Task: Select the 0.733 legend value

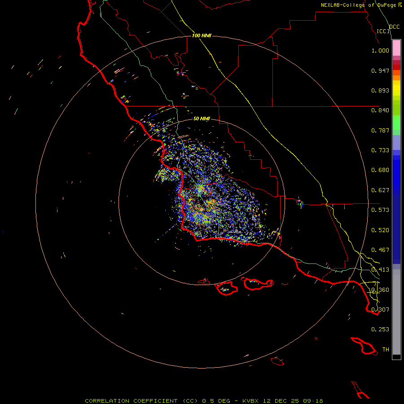Action: pos(380,150)
